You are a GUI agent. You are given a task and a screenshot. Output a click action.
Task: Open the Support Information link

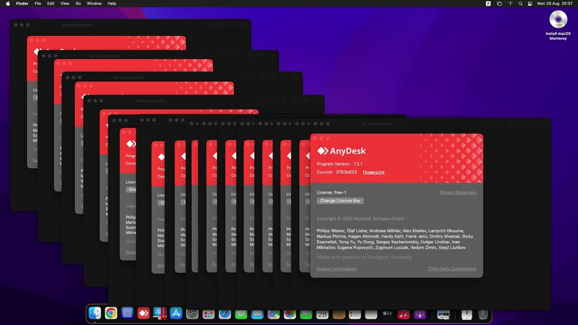pyautogui.click(x=336, y=269)
